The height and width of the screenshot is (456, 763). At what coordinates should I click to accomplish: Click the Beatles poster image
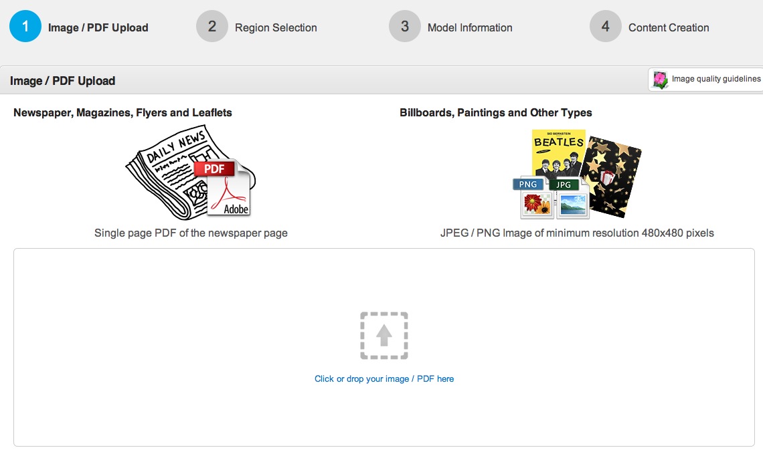click(558, 152)
